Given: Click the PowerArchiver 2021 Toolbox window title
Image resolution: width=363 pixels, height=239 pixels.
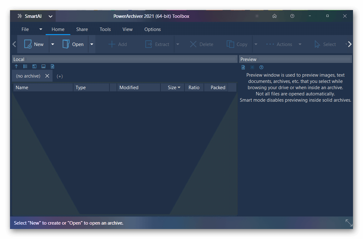Looking at the screenshot, I should (x=151, y=16).
